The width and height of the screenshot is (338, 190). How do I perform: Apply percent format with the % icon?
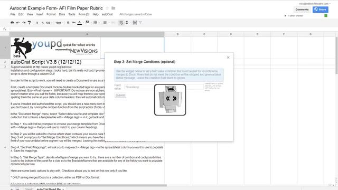tap(43, 23)
